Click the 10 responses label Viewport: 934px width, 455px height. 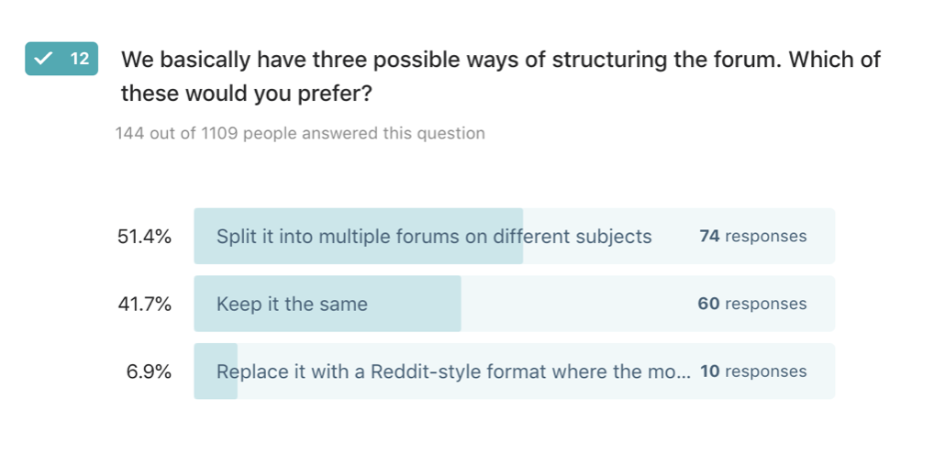[753, 372]
